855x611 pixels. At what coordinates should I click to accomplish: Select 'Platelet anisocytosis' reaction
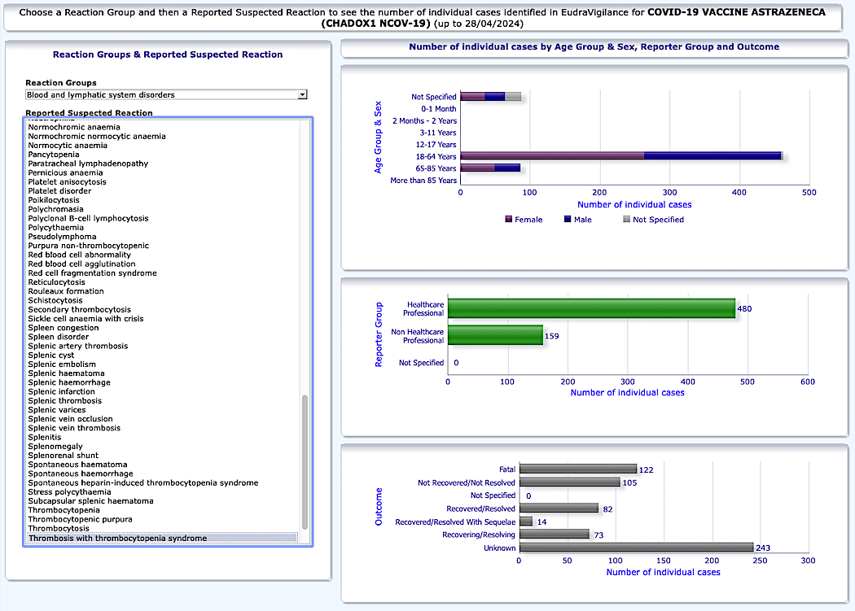[x=67, y=182]
